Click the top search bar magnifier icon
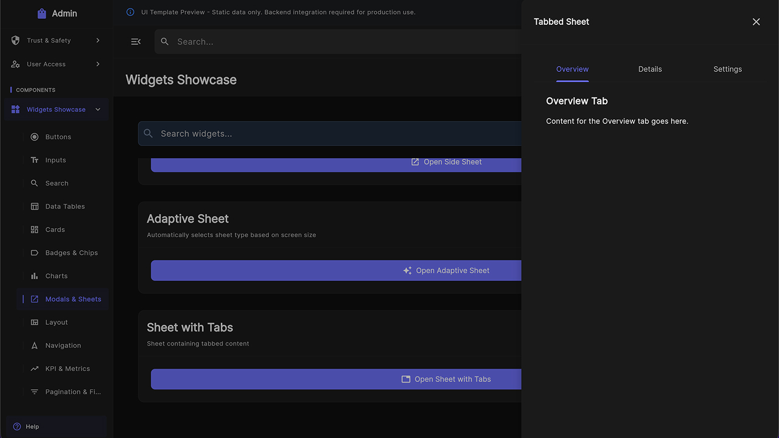 (x=165, y=41)
